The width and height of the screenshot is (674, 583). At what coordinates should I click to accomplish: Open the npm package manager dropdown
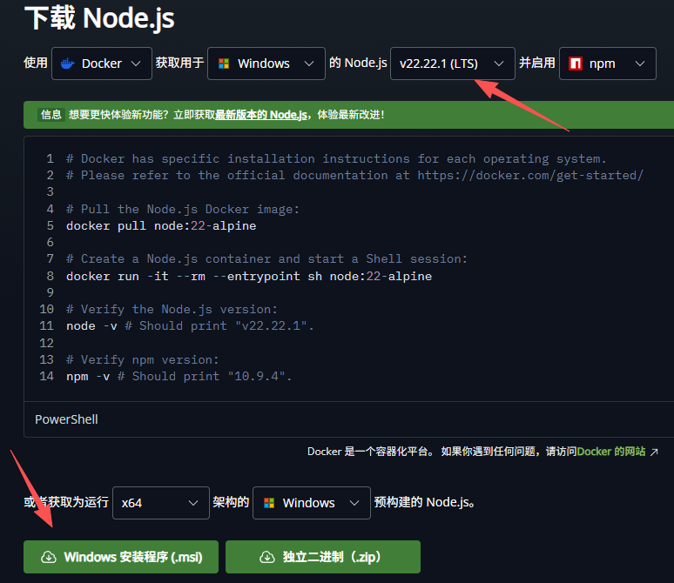607,64
